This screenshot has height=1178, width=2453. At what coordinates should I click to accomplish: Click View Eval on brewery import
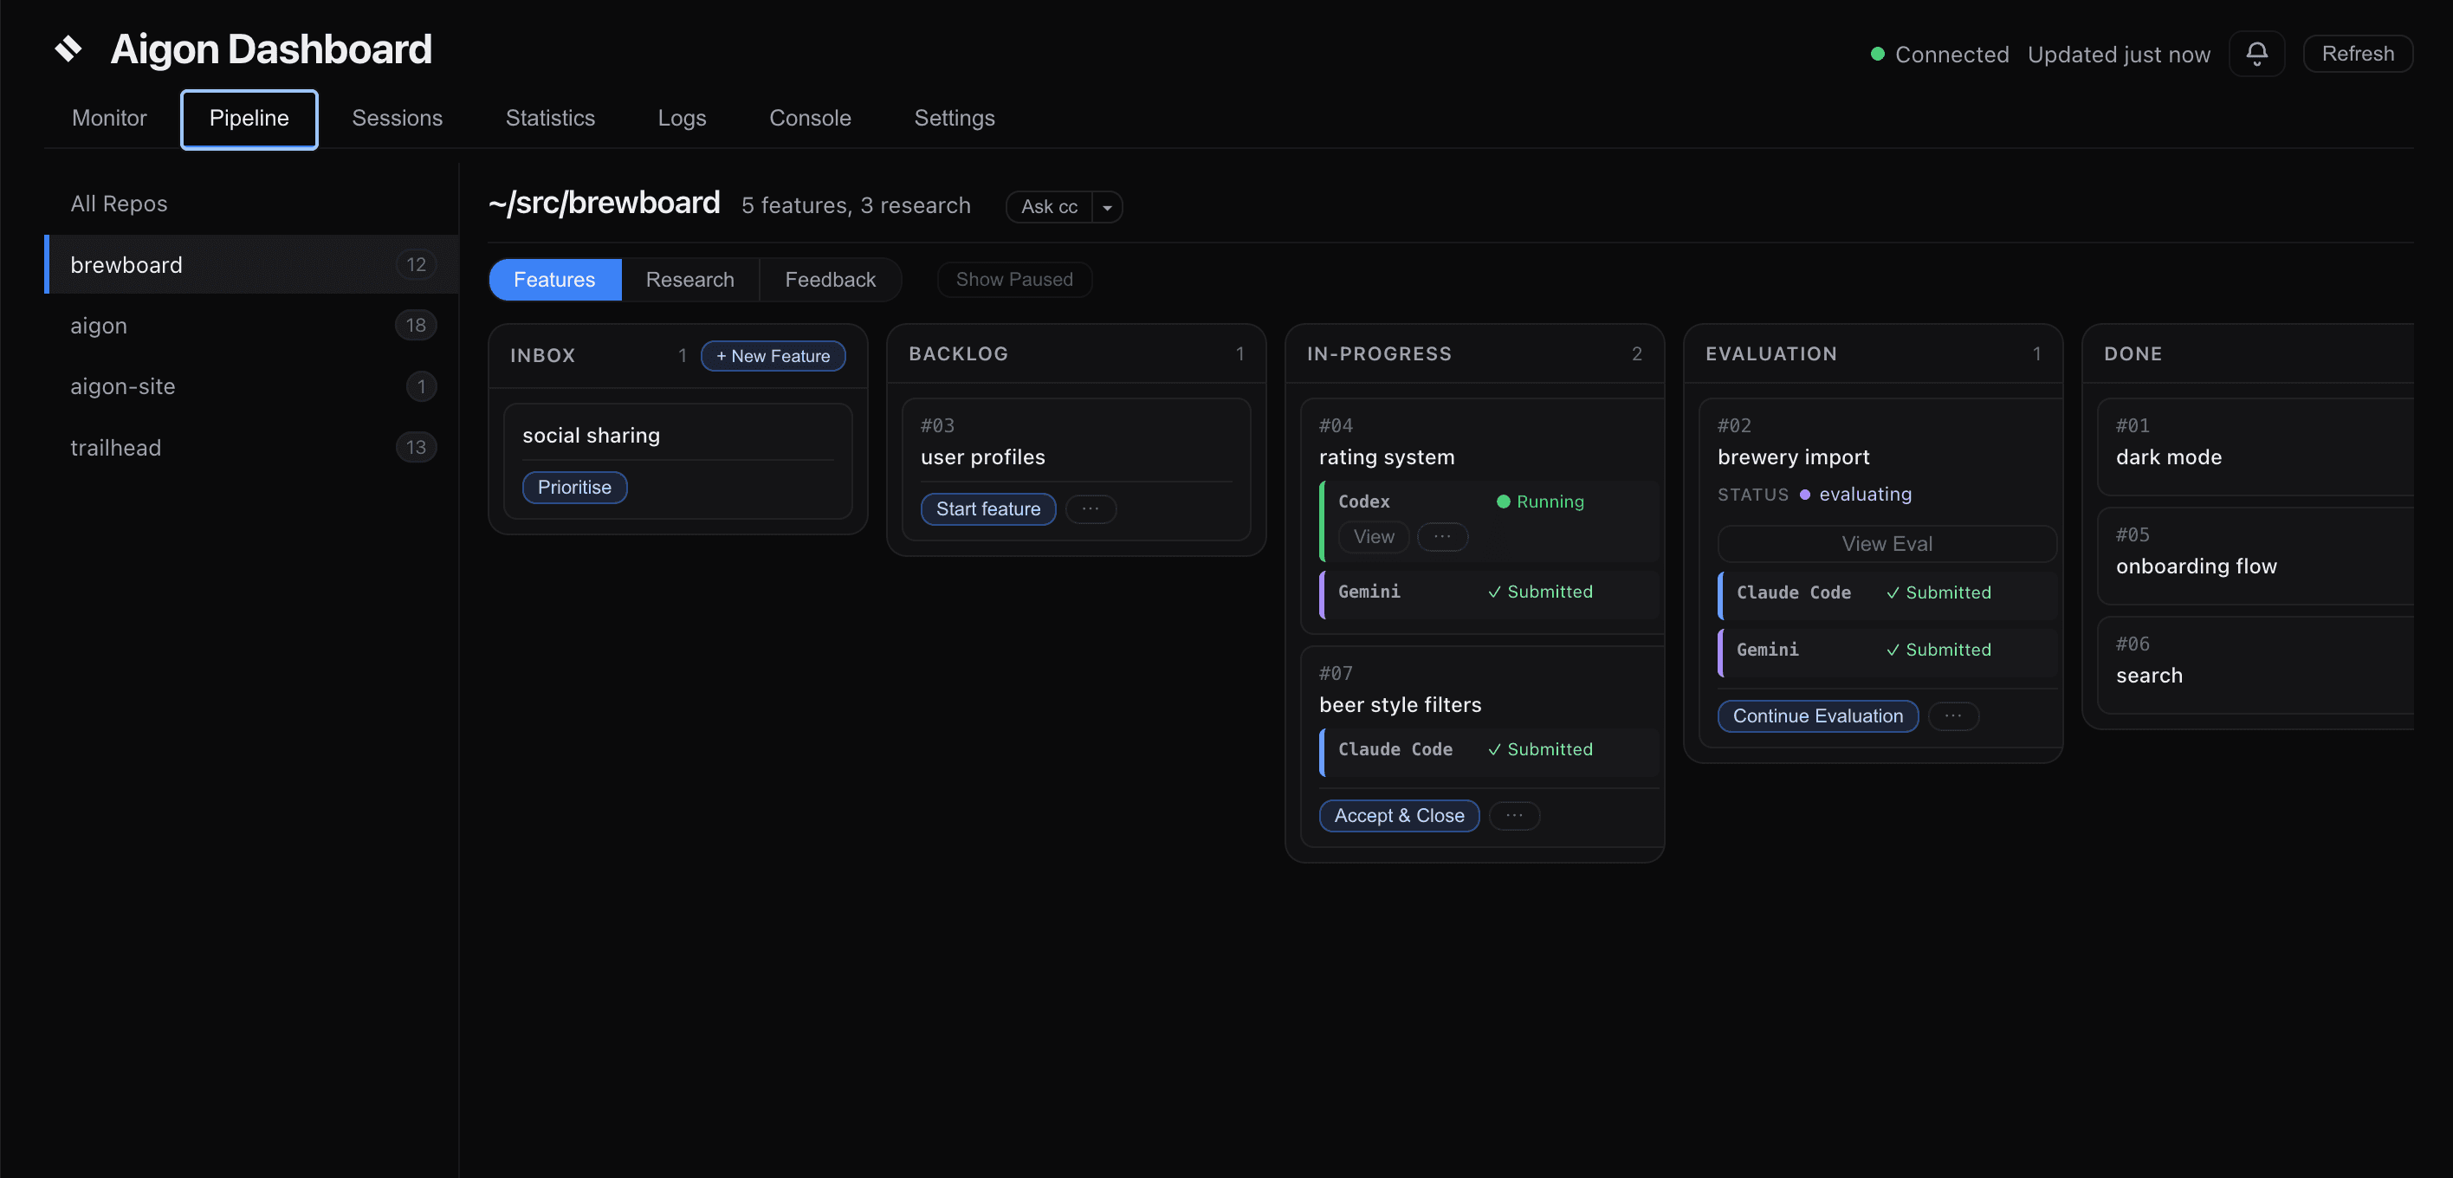(1887, 543)
